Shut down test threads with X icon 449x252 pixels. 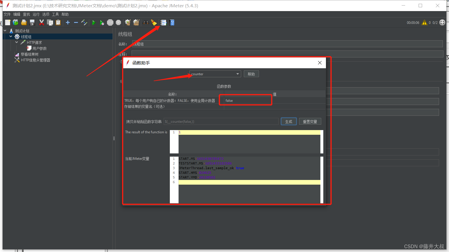pos(118,22)
